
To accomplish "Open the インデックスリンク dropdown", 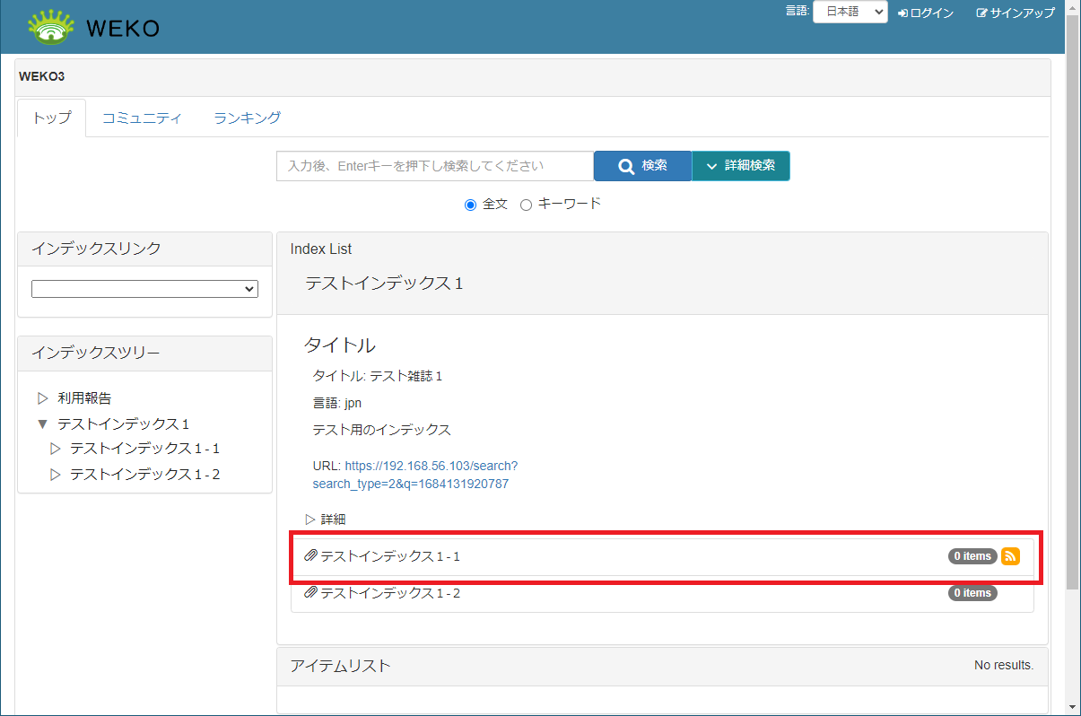I will tap(144, 289).
